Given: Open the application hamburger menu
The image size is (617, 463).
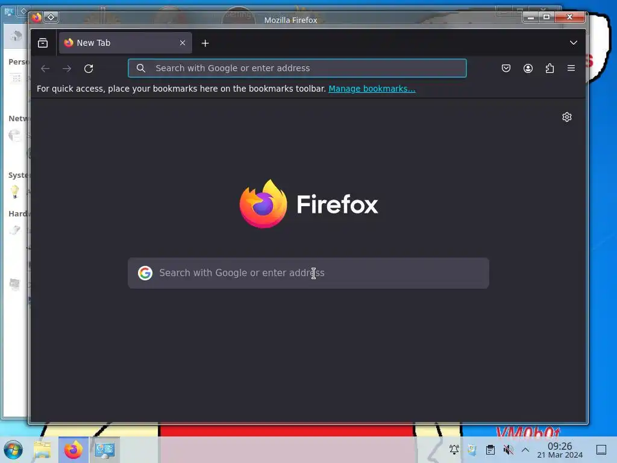Looking at the screenshot, I should pos(571,68).
